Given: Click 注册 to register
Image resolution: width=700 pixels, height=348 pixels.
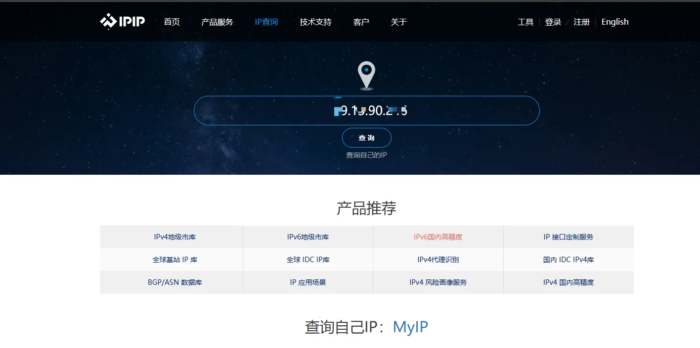Looking at the screenshot, I should click(x=582, y=22).
